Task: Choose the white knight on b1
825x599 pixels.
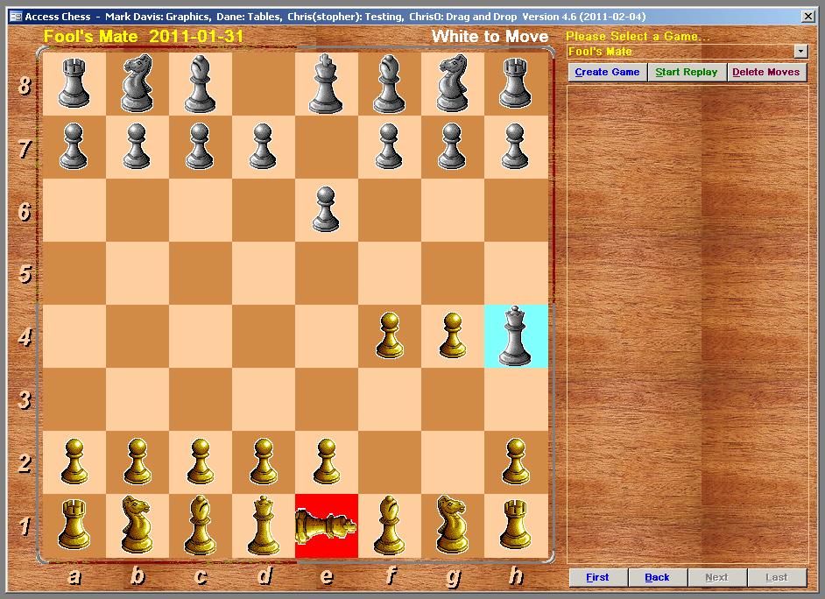Action: 137,525
